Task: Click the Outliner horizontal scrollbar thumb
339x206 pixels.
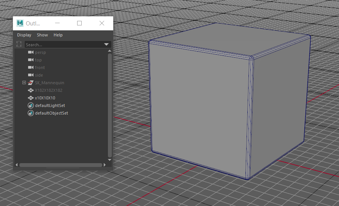Action: click(x=61, y=165)
